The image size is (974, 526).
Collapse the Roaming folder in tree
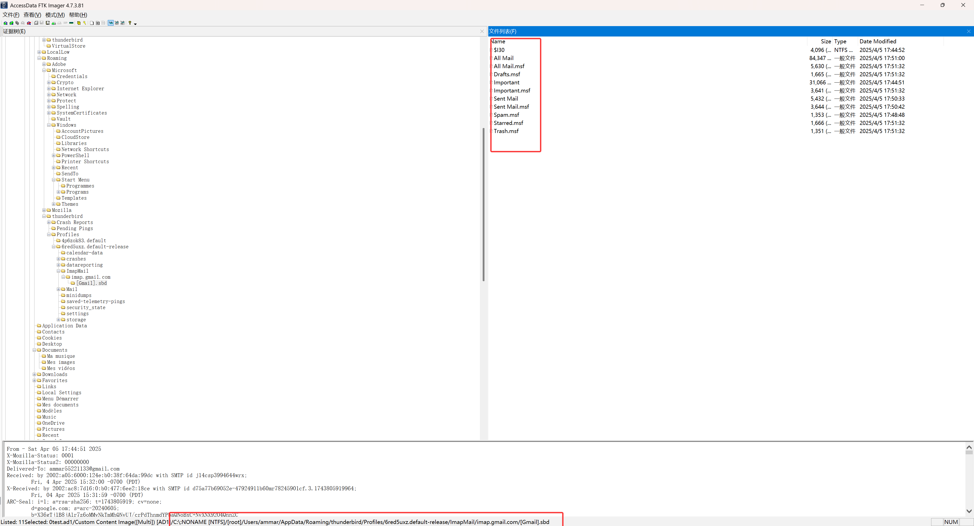tap(39, 58)
